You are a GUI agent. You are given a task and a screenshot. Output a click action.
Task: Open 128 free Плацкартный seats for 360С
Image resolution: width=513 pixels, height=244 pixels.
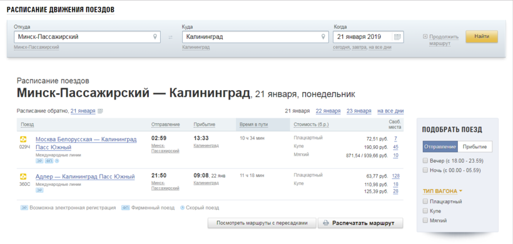click(x=395, y=176)
